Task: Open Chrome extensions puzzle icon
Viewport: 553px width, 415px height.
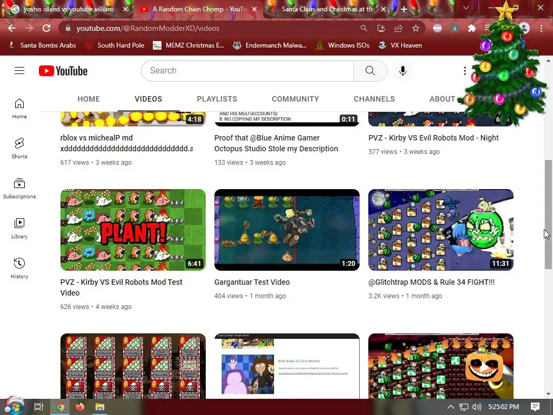Action: point(471,28)
